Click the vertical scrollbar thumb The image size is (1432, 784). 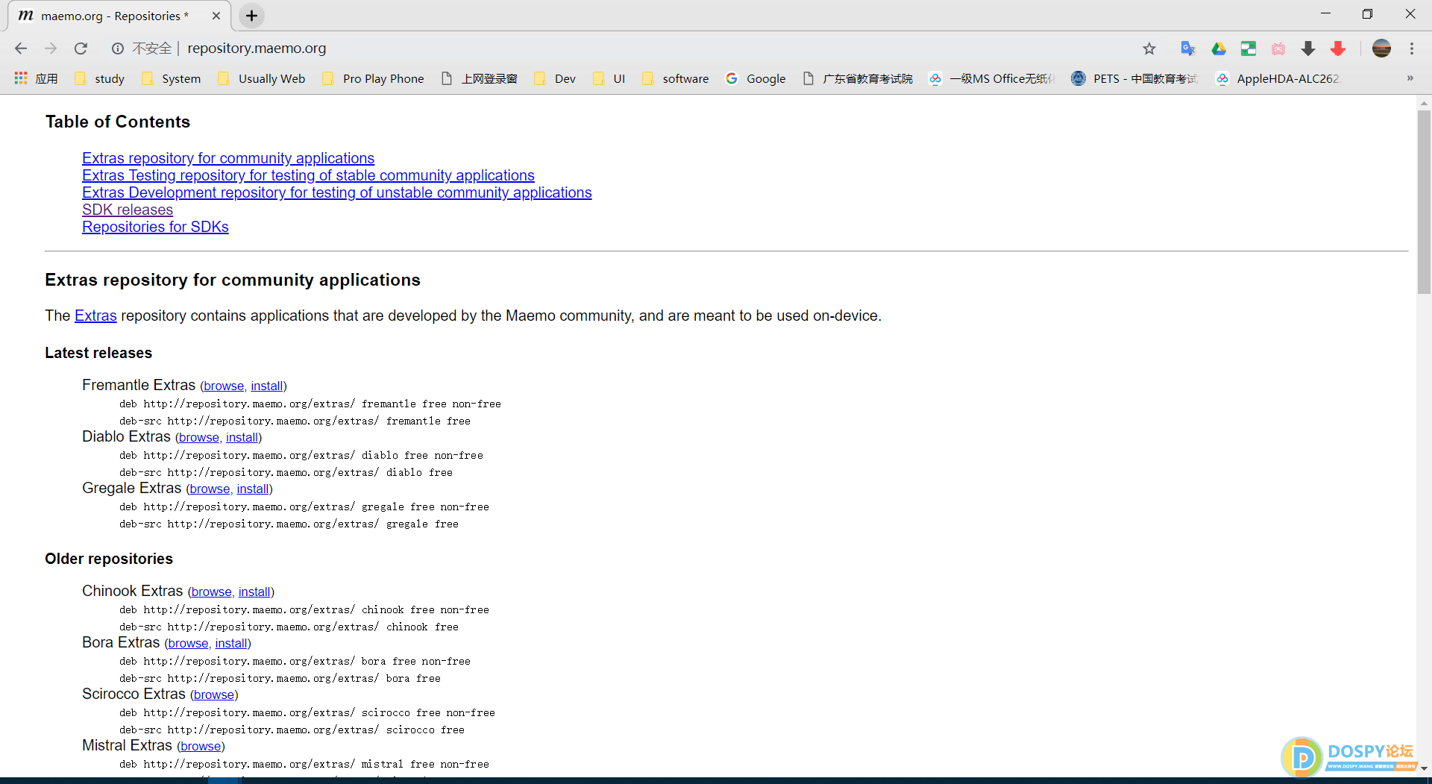(x=1424, y=201)
